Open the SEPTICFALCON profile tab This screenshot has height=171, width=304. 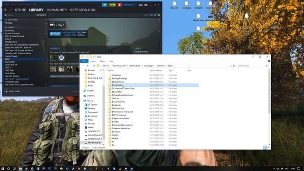click(x=83, y=10)
